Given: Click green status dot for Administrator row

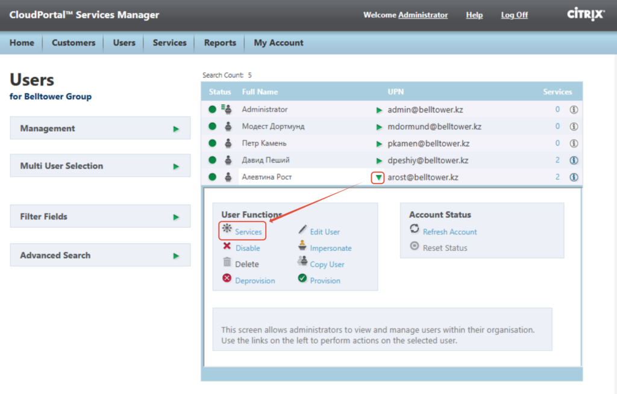Looking at the screenshot, I should coord(212,109).
